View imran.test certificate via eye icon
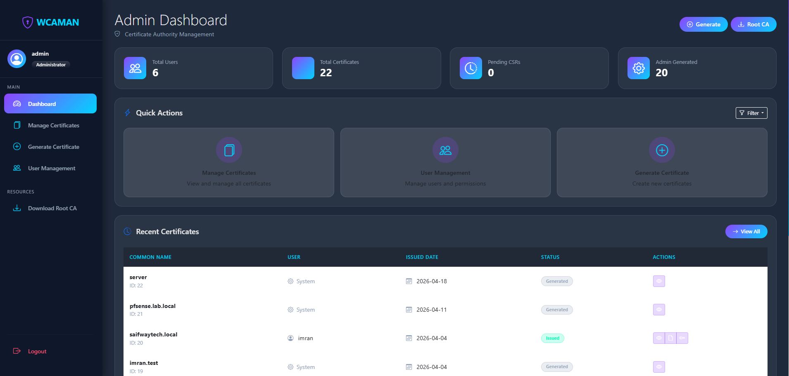789x376 pixels. tap(659, 367)
